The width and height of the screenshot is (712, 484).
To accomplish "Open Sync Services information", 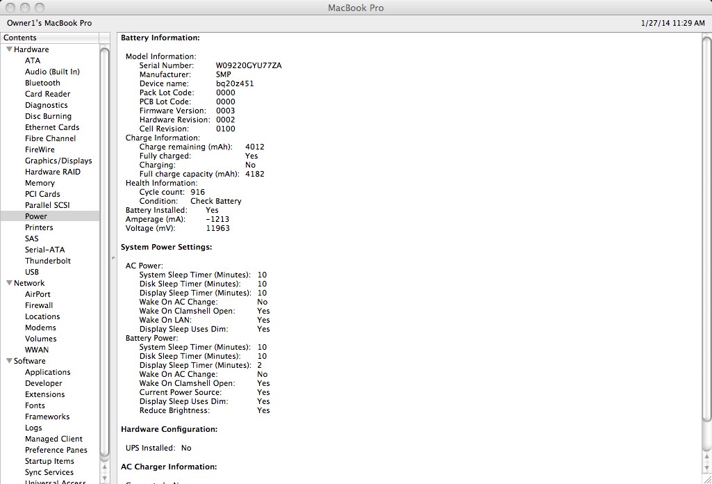I will 49,473.
